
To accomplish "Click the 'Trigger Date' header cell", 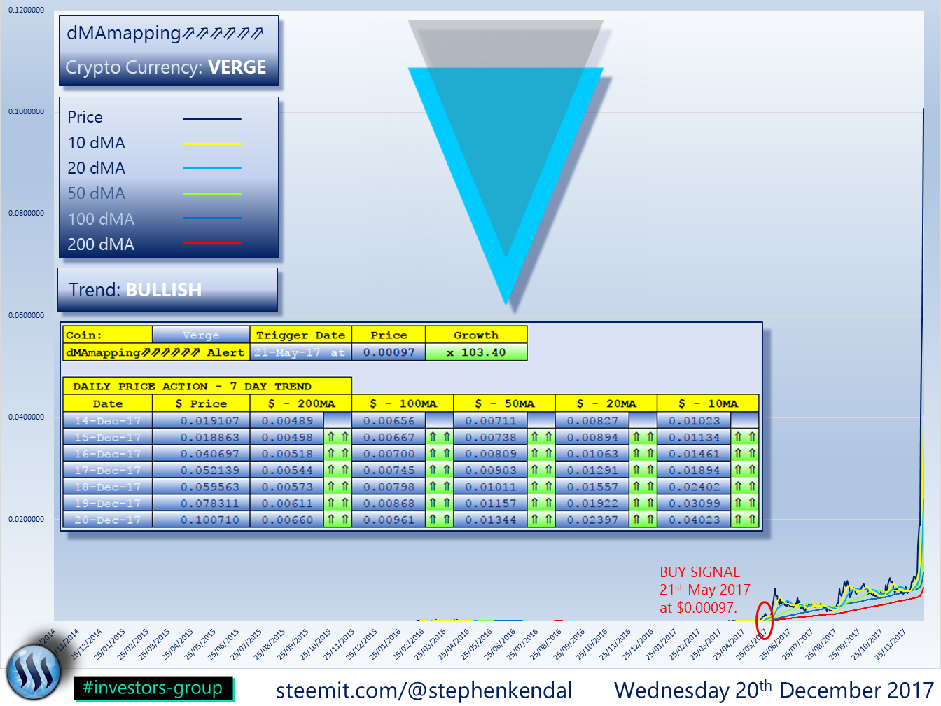I will point(300,335).
